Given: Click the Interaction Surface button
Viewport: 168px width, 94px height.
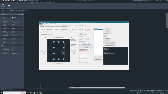Looking at the screenshot, I should tap(107, 40).
